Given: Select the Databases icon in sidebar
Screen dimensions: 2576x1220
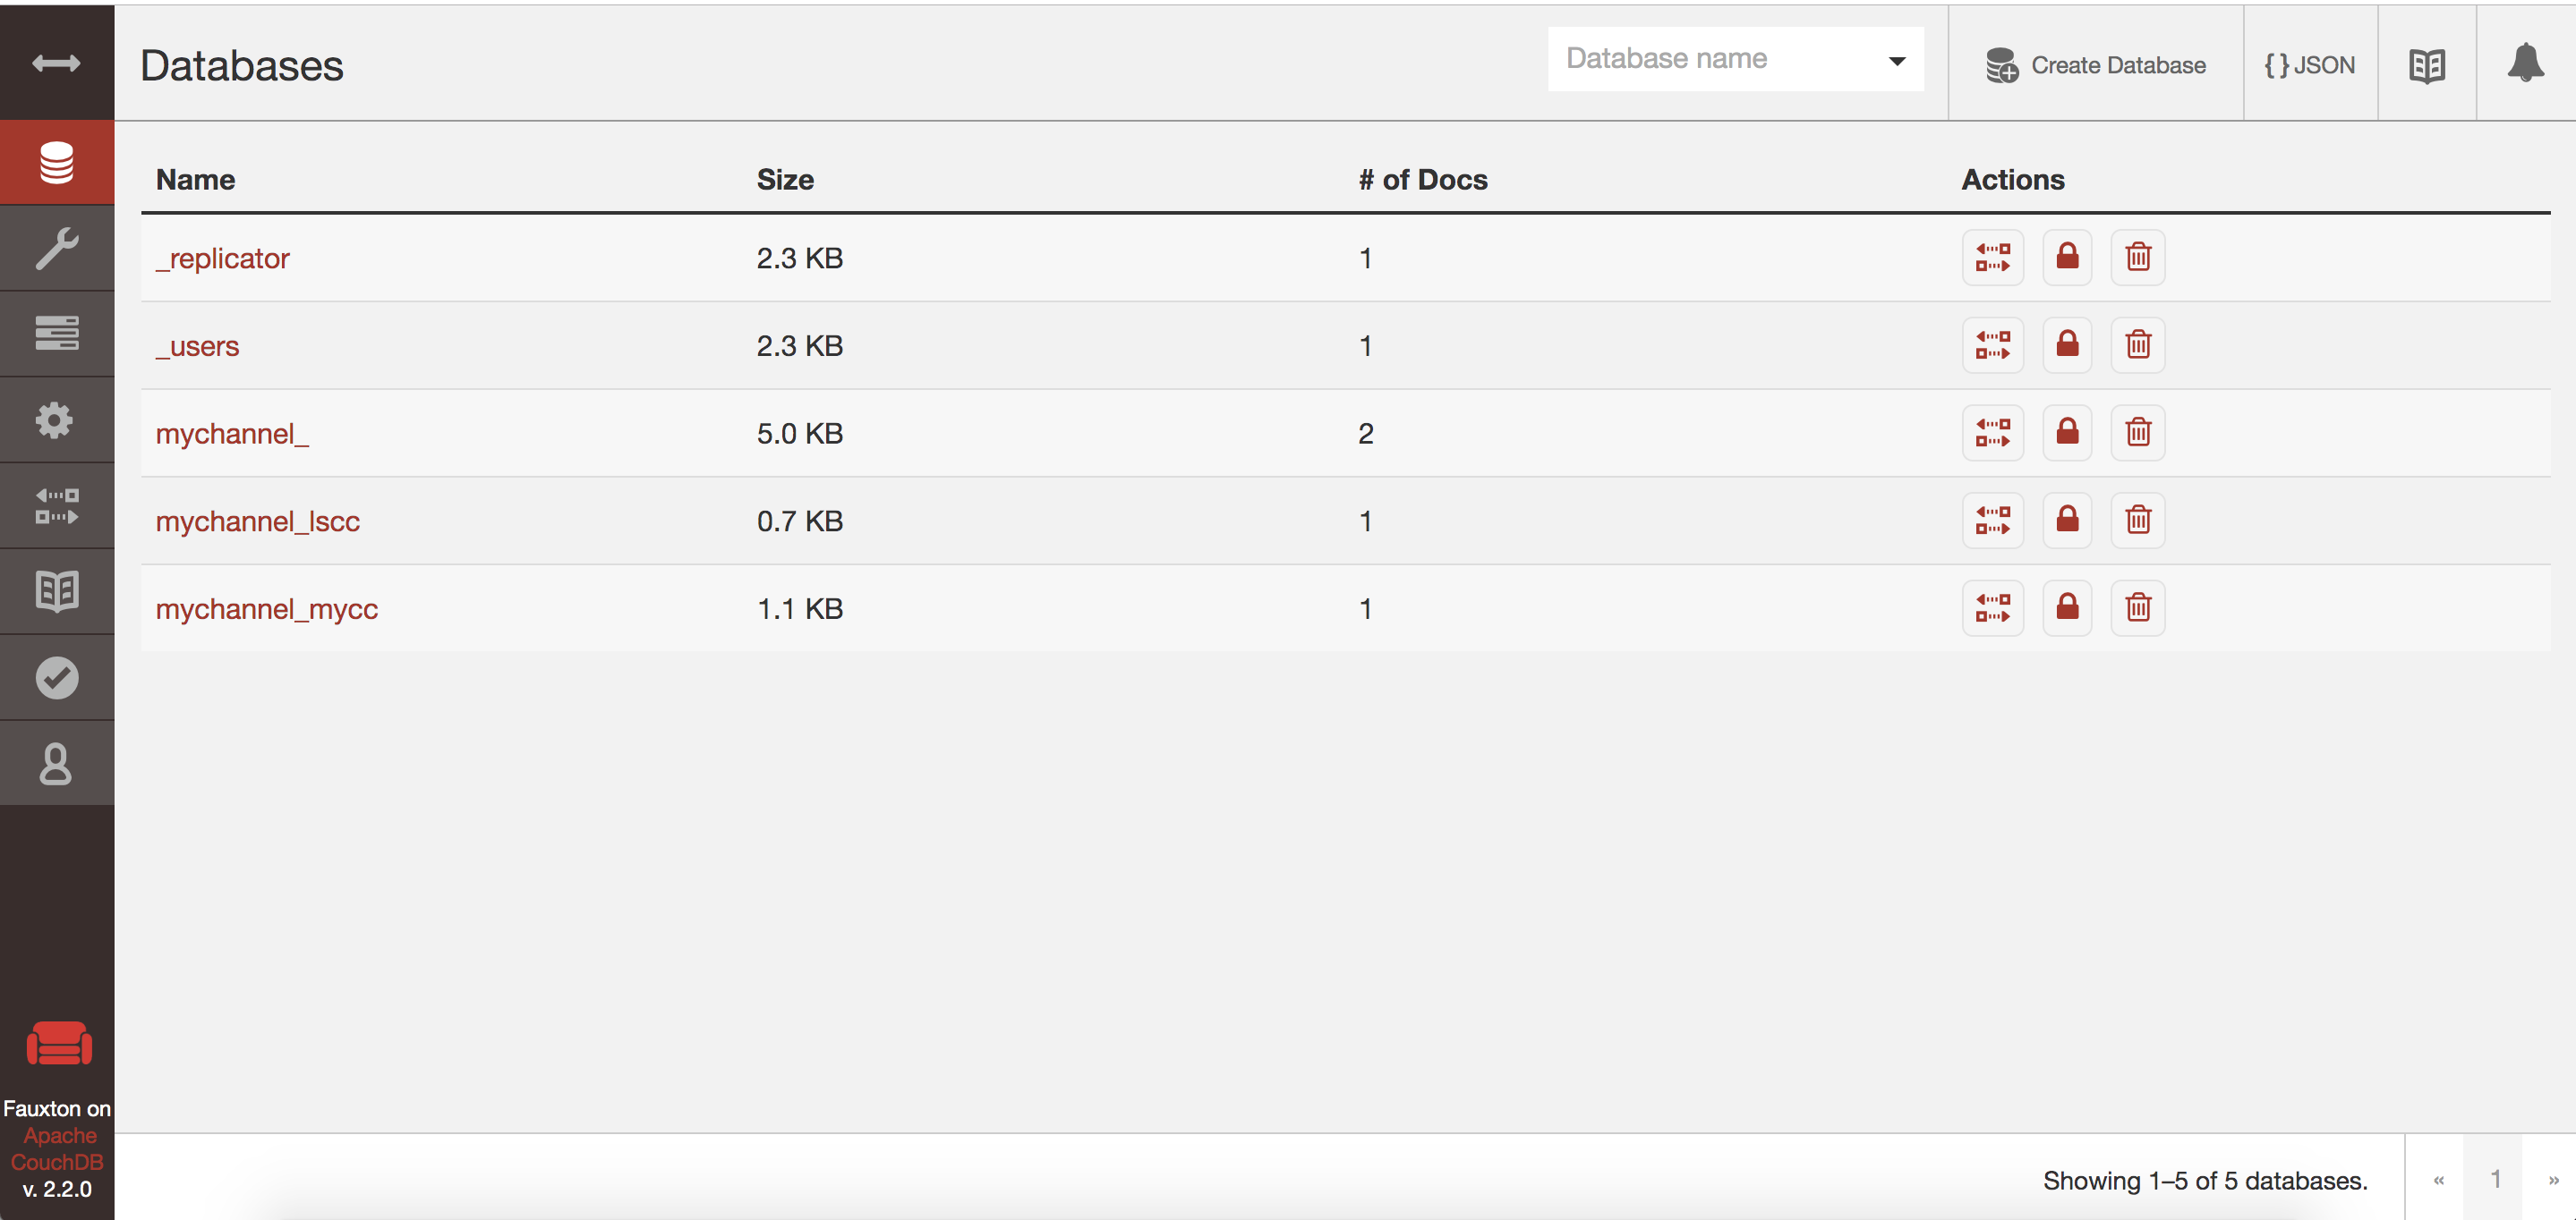Looking at the screenshot, I should (56, 162).
